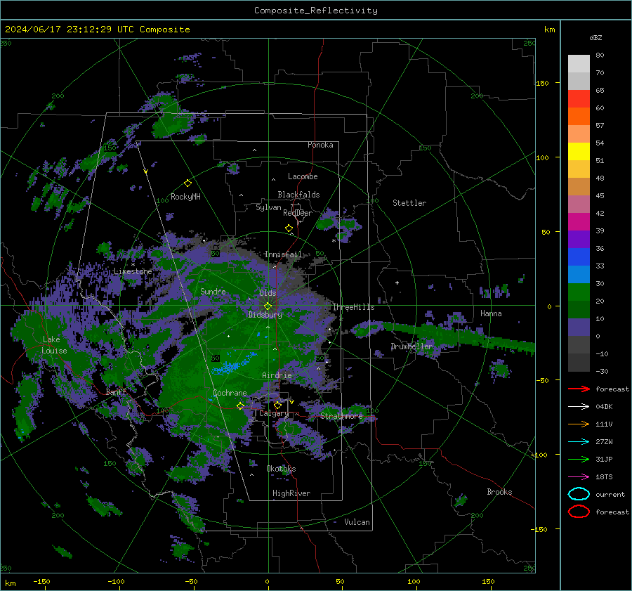Click the Lake Louise label
Image resolution: width=632 pixels, height=591 pixels.
pos(54,345)
